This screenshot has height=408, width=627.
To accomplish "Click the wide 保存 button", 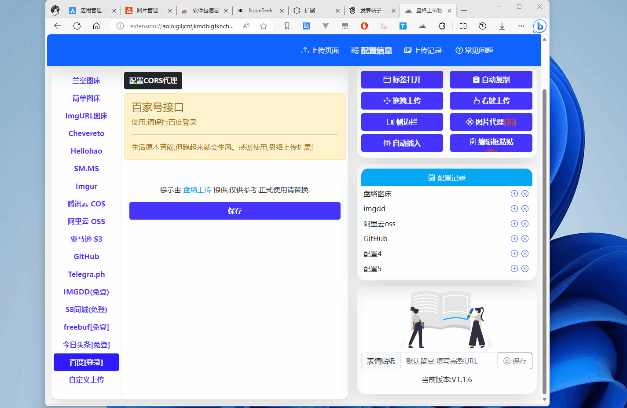I will click(235, 211).
